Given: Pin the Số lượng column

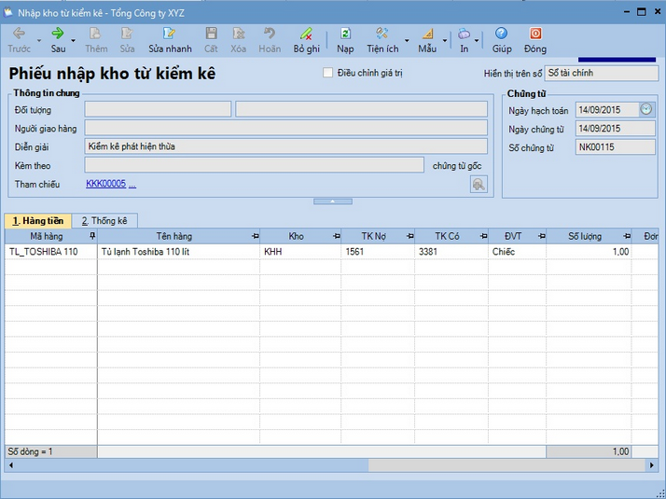Looking at the screenshot, I should 627,236.
